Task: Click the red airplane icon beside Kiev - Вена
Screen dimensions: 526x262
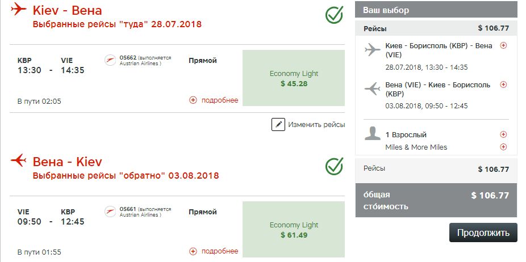Action: pos(18,10)
